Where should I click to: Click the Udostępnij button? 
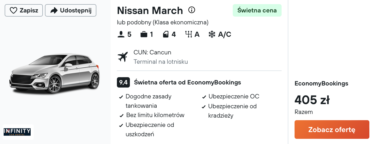71,10
